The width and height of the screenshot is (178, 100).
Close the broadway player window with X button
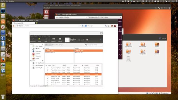click(x=101, y=33)
